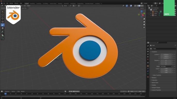Image resolution: width=177 pixels, height=99 pixels.
Task: Switch to the Animation workspace tab
Action: pyautogui.click(x=66, y=4)
